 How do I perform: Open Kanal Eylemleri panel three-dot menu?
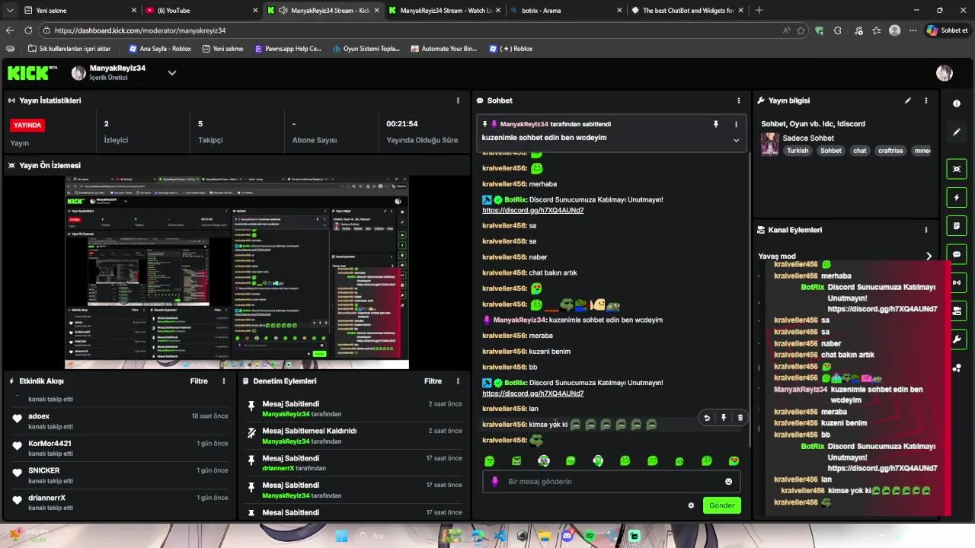(926, 230)
